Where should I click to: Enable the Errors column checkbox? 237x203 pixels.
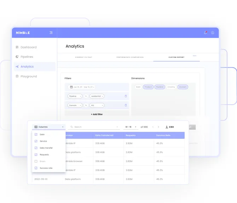click(36, 161)
